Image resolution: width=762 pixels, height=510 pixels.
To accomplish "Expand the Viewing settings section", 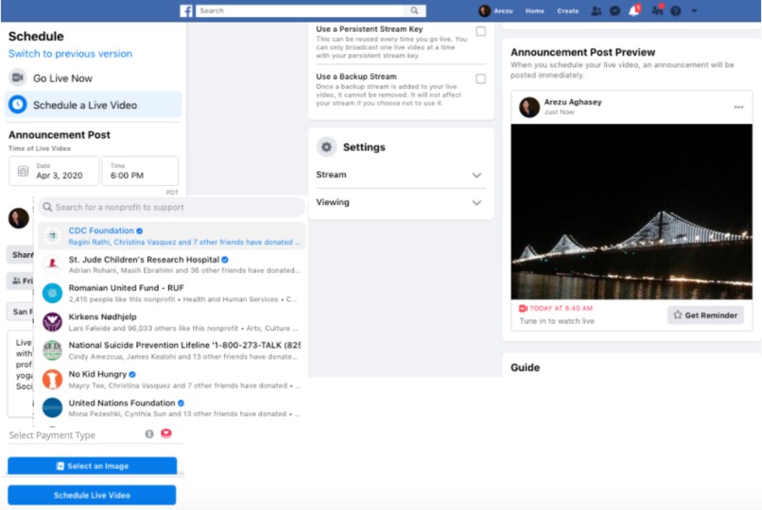I will pyautogui.click(x=401, y=202).
